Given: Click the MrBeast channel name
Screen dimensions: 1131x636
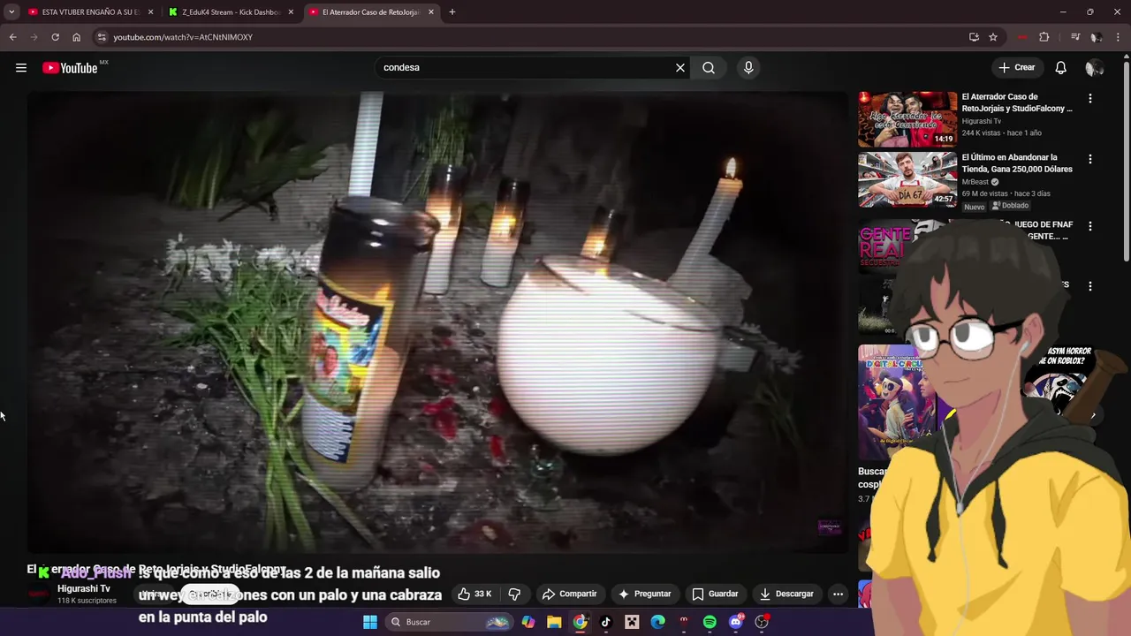Looking at the screenshot, I should (975, 182).
